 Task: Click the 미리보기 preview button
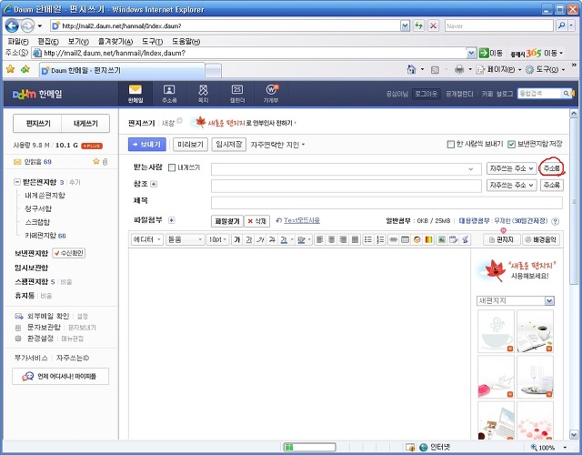pos(190,144)
